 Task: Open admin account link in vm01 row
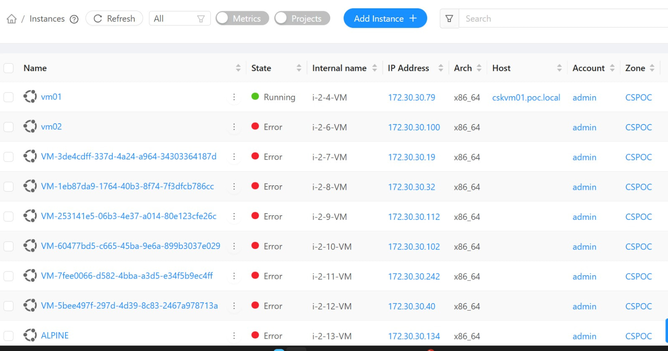point(584,97)
